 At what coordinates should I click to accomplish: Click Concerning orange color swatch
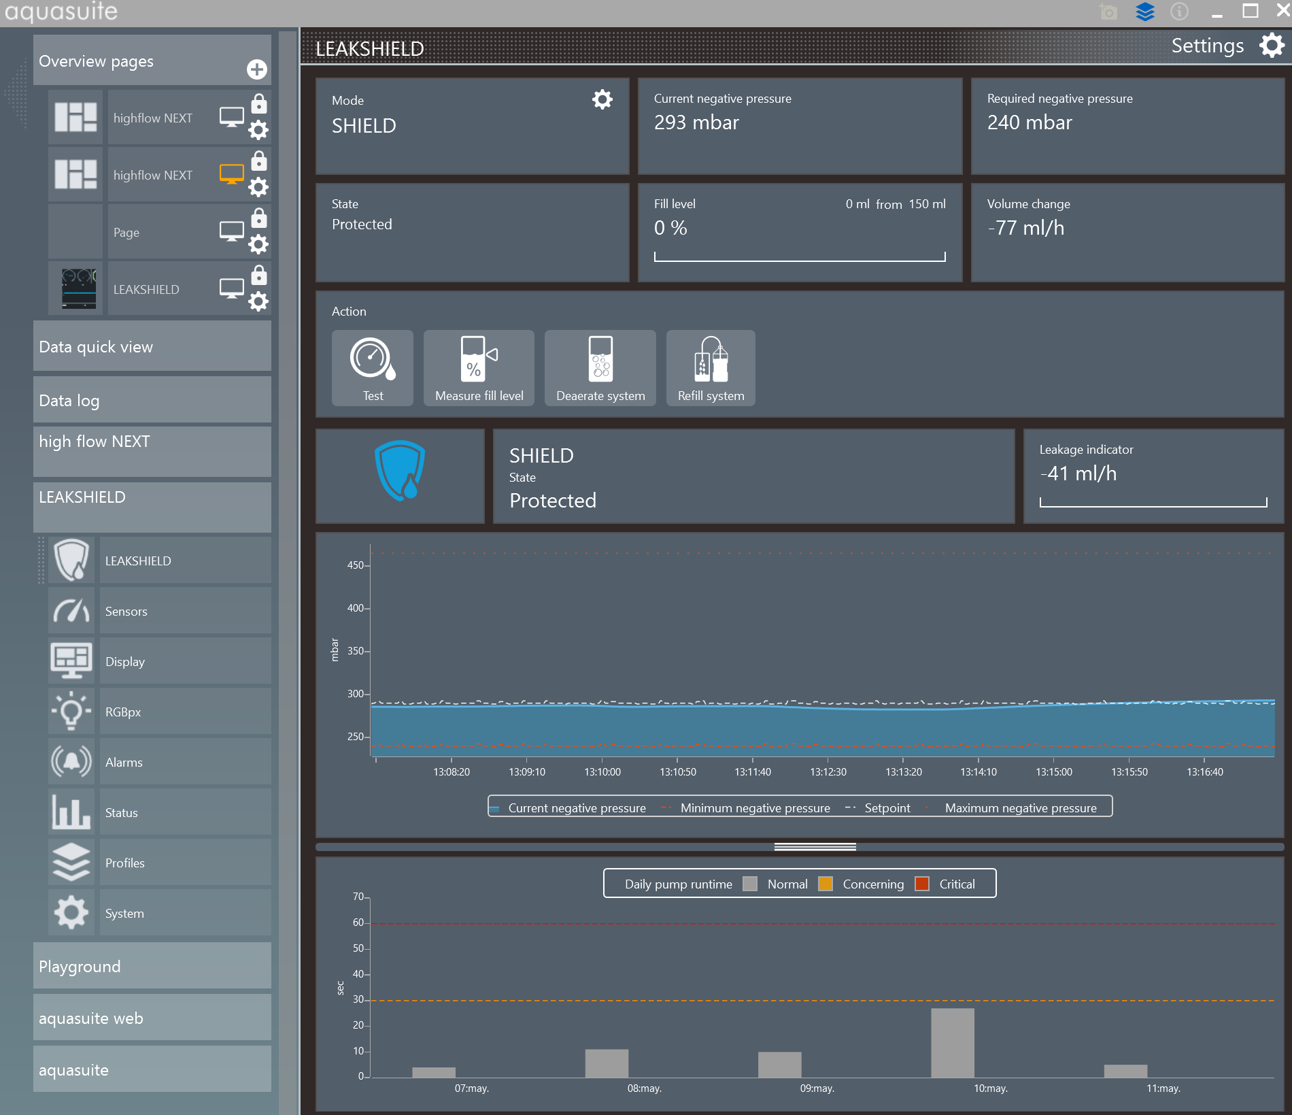pos(826,884)
